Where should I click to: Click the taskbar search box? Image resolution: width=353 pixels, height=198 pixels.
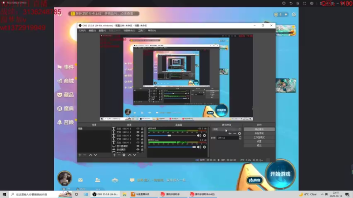[x=41, y=194]
